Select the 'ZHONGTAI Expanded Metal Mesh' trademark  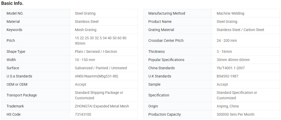coord(102,106)
